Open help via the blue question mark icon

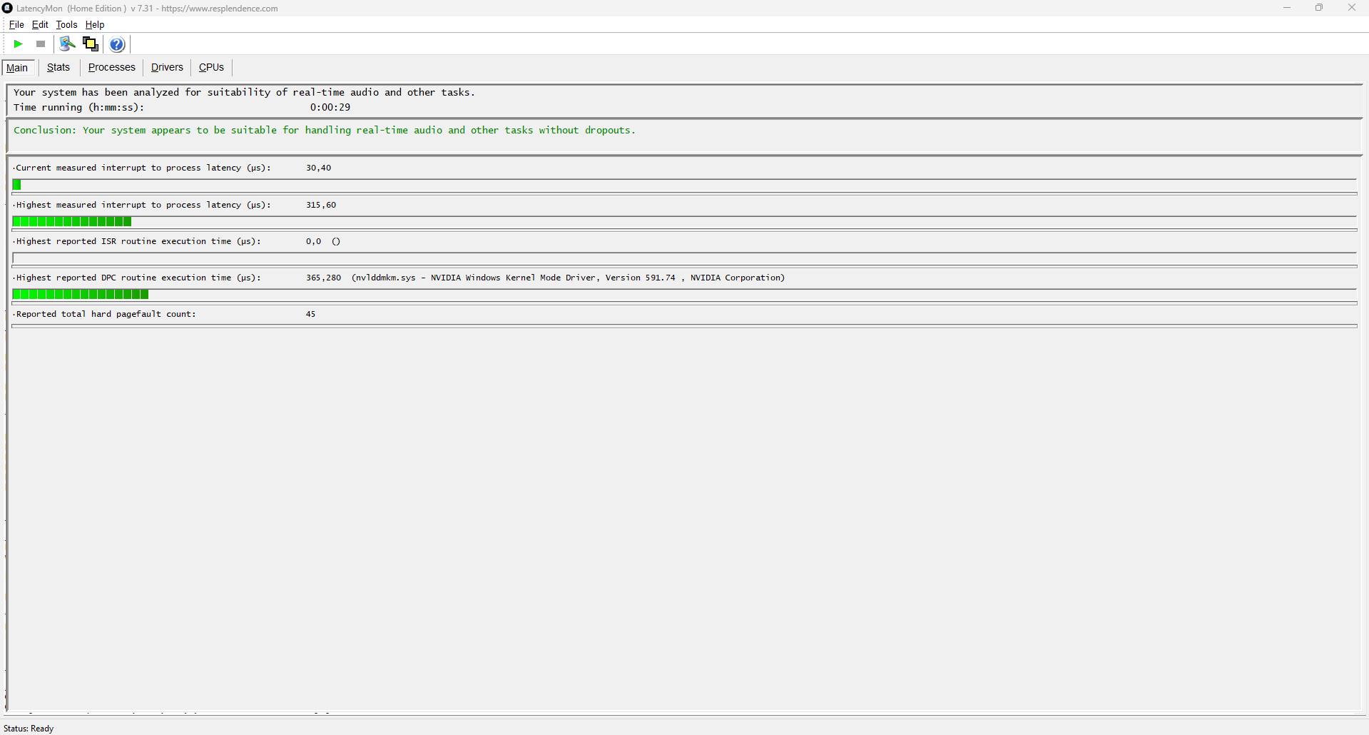tap(118, 44)
